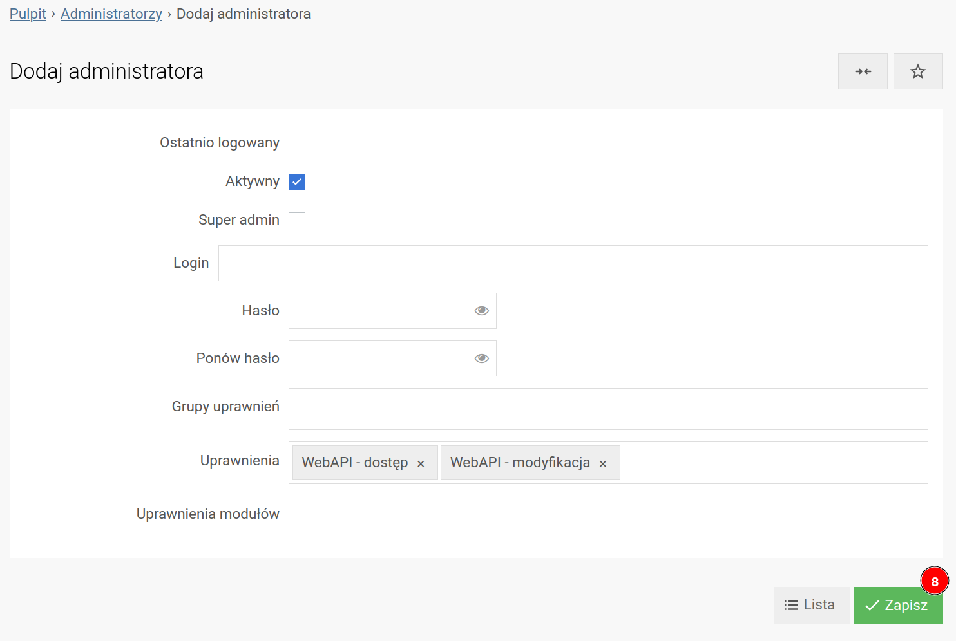Remove the WebAPI - dostęp permission tag
The width and height of the screenshot is (956, 641).
(421, 463)
